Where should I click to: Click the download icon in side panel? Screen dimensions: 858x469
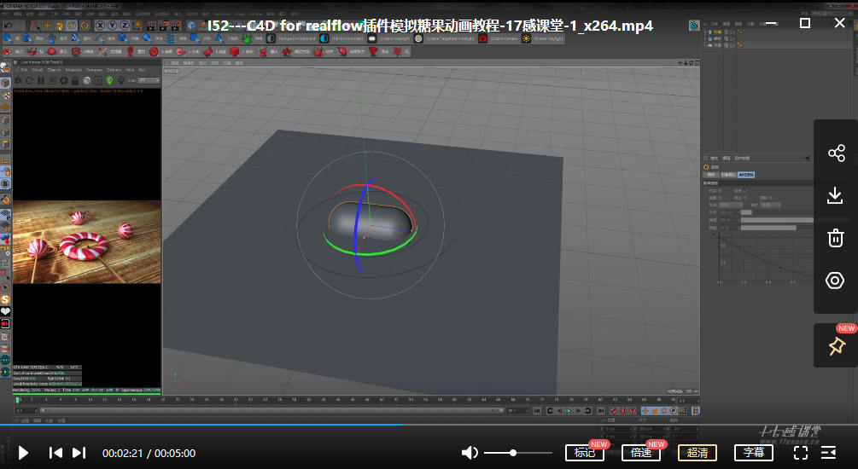[x=836, y=196]
